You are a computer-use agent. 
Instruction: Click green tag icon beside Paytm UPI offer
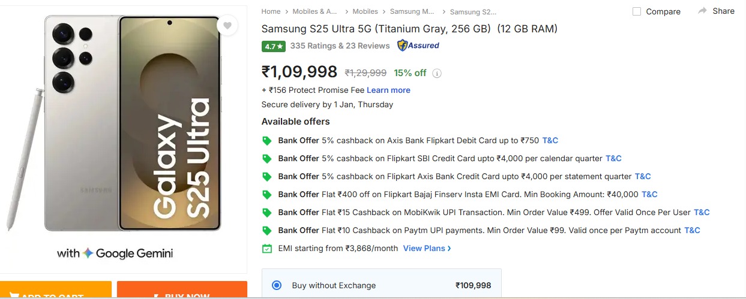tap(267, 231)
